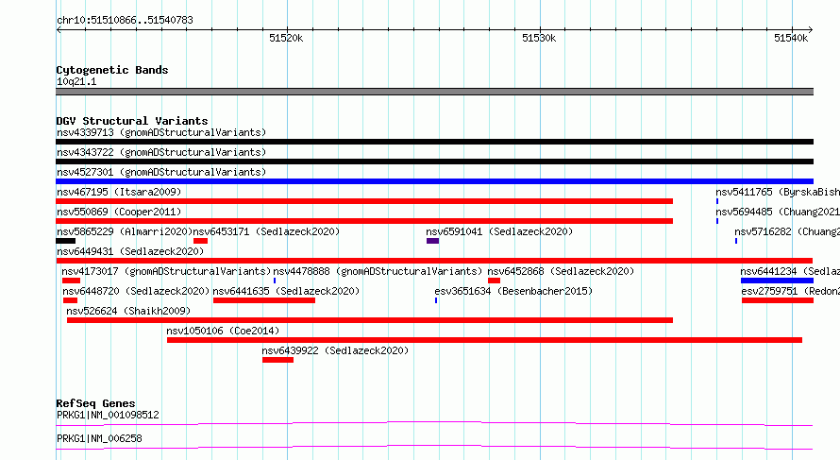Select red bar under nsv6441635
This screenshot has width=840, height=460.
pyautogui.click(x=264, y=300)
